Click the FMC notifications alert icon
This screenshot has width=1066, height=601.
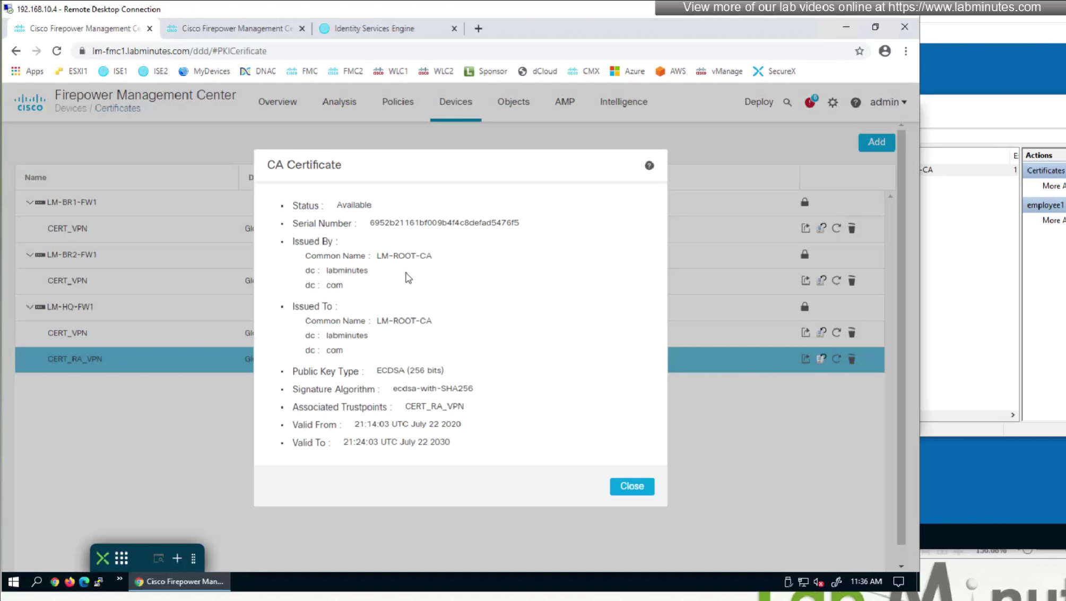pyautogui.click(x=810, y=102)
